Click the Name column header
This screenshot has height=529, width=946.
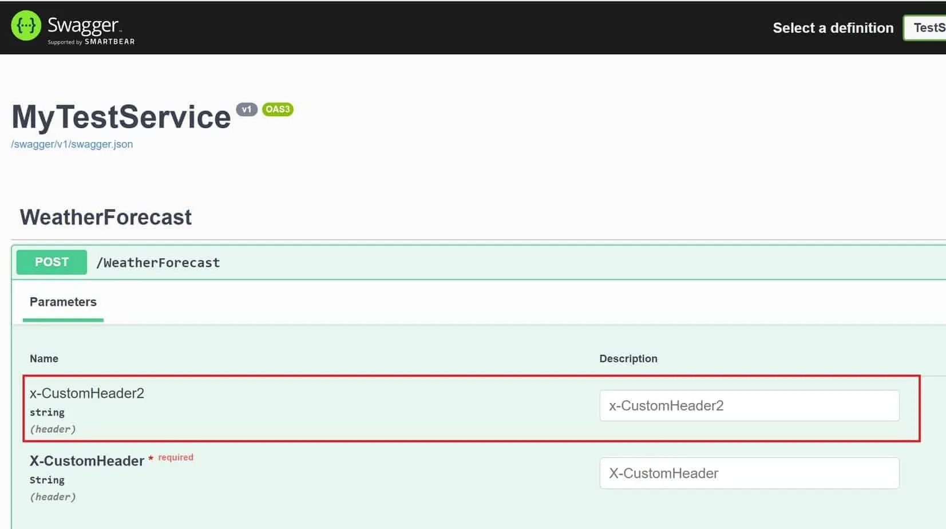(44, 359)
